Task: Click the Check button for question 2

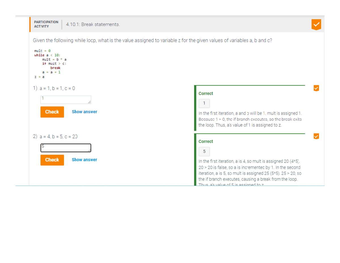Action: tap(52, 160)
